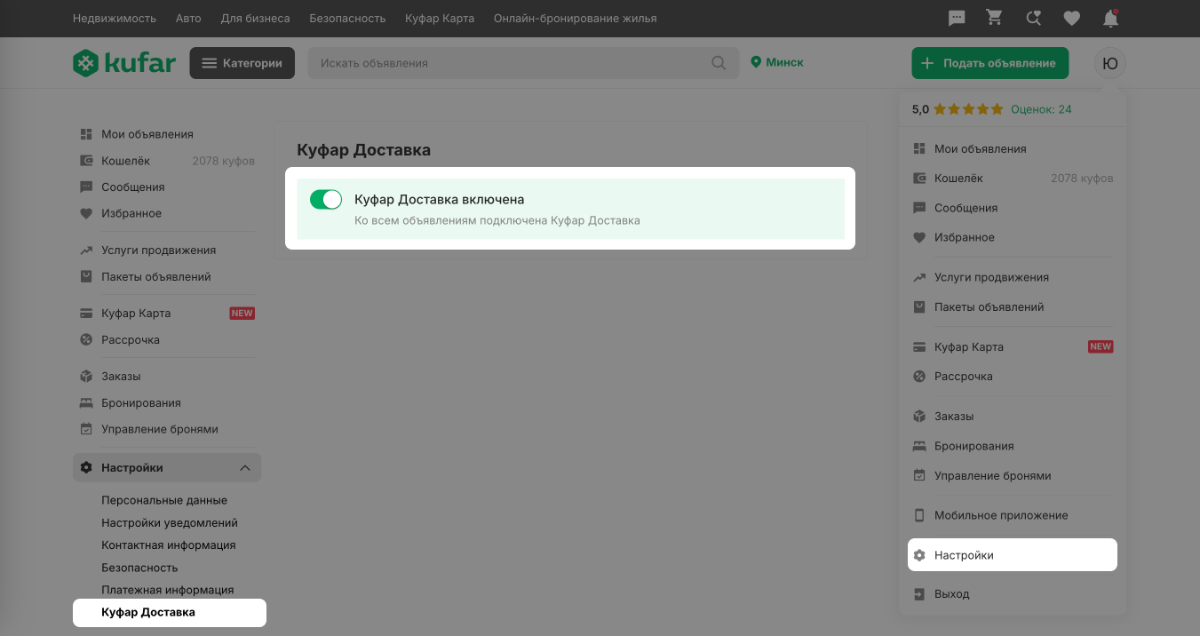Open Безопасность in top navigation
Viewport: 1200px width, 636px height.
click(x=347, y=18)
